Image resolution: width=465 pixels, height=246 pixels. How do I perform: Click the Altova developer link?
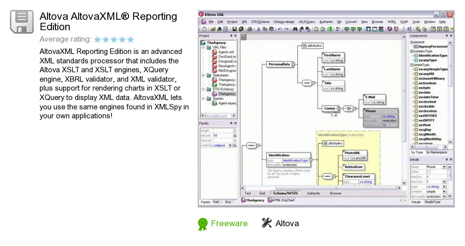pos(287,223)
